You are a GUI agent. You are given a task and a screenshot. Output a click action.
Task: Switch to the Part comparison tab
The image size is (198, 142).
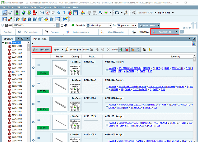(x=81, y=32)
